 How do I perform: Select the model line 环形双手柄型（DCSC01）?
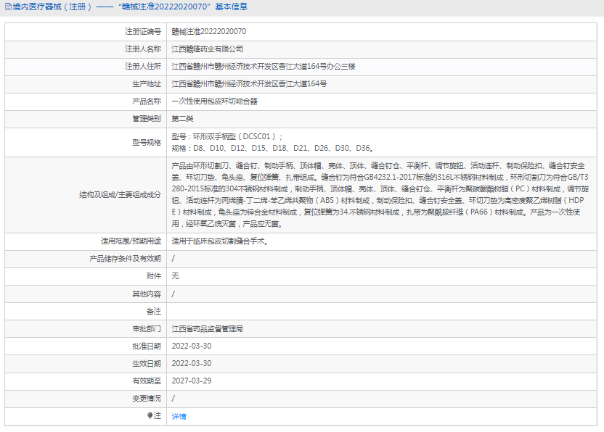point(227,136)
